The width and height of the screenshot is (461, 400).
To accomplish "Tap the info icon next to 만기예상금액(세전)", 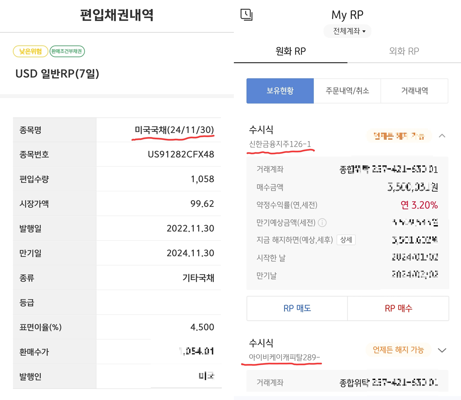I will (322, 223).
